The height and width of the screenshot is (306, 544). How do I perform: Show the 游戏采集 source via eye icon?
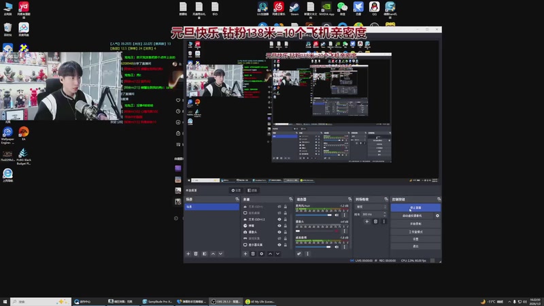279,239
